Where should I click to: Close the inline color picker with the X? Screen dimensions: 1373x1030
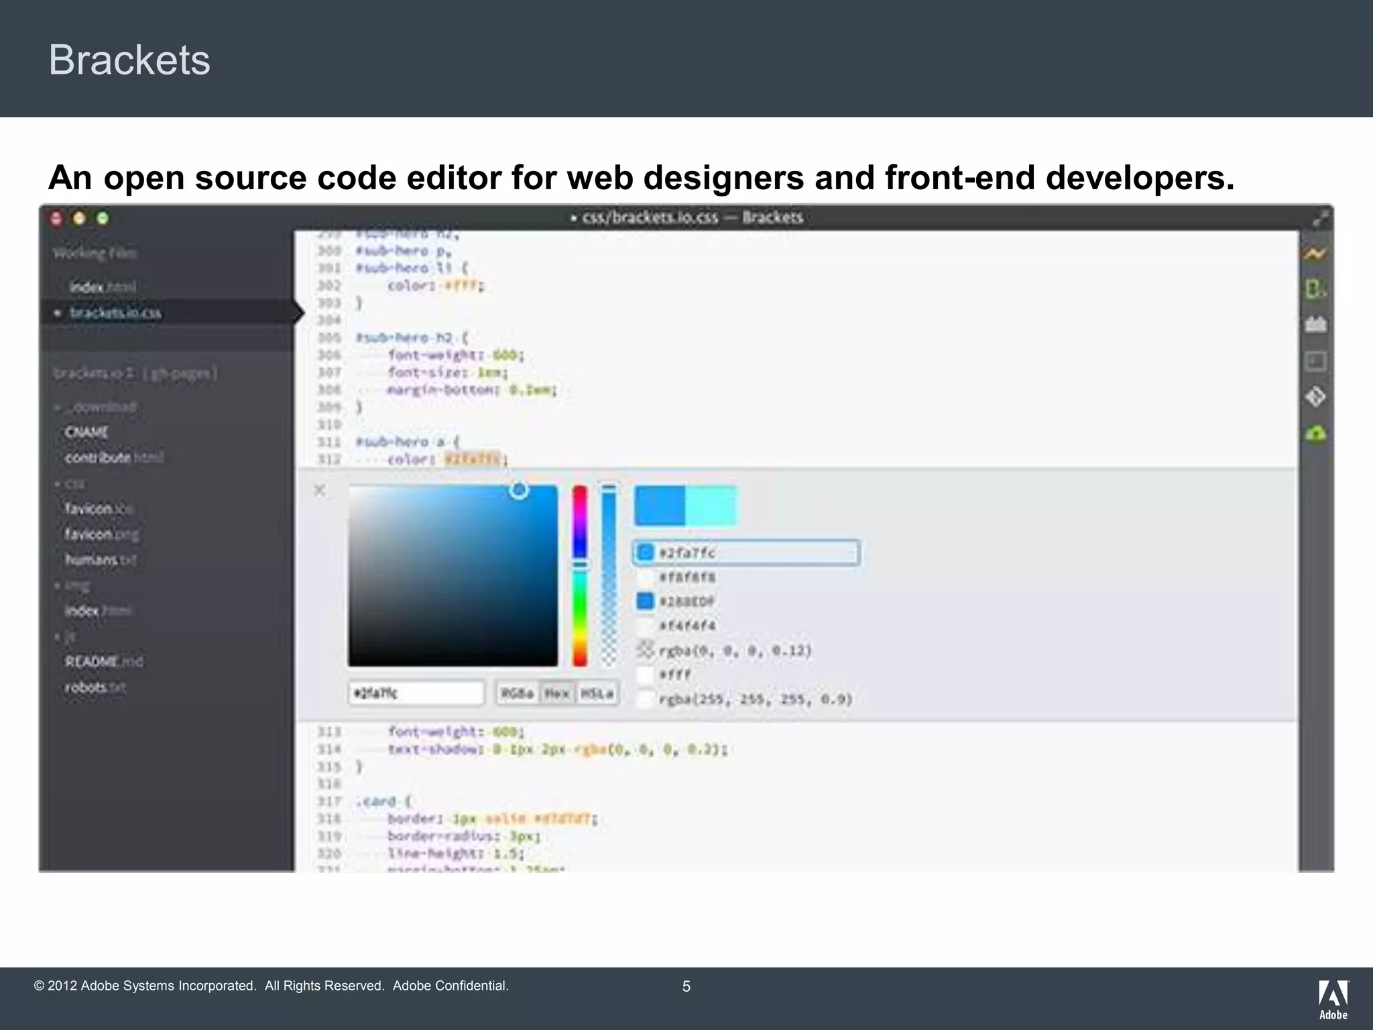[320, 490]
